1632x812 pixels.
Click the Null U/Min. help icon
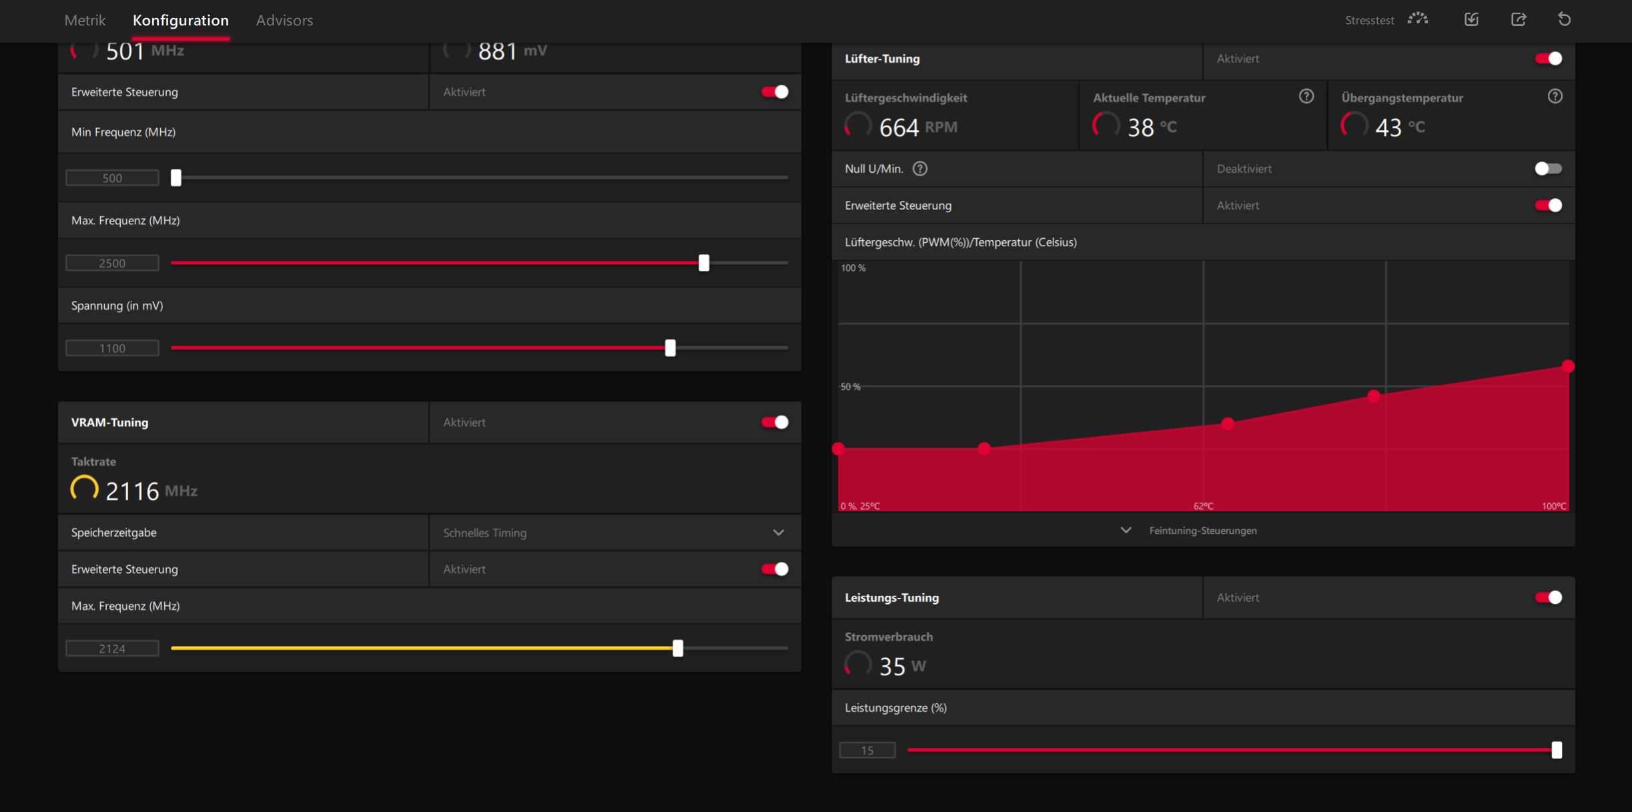(920, 169)
